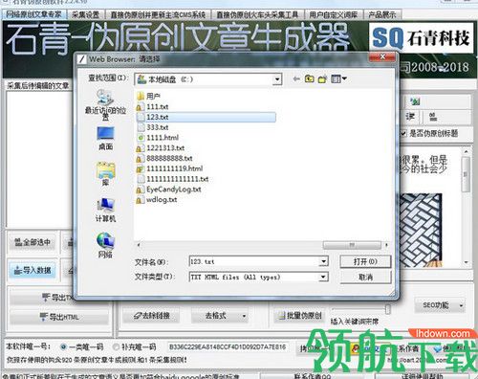
Task: Go back using the dialog's back arrow
Action: 296,78
